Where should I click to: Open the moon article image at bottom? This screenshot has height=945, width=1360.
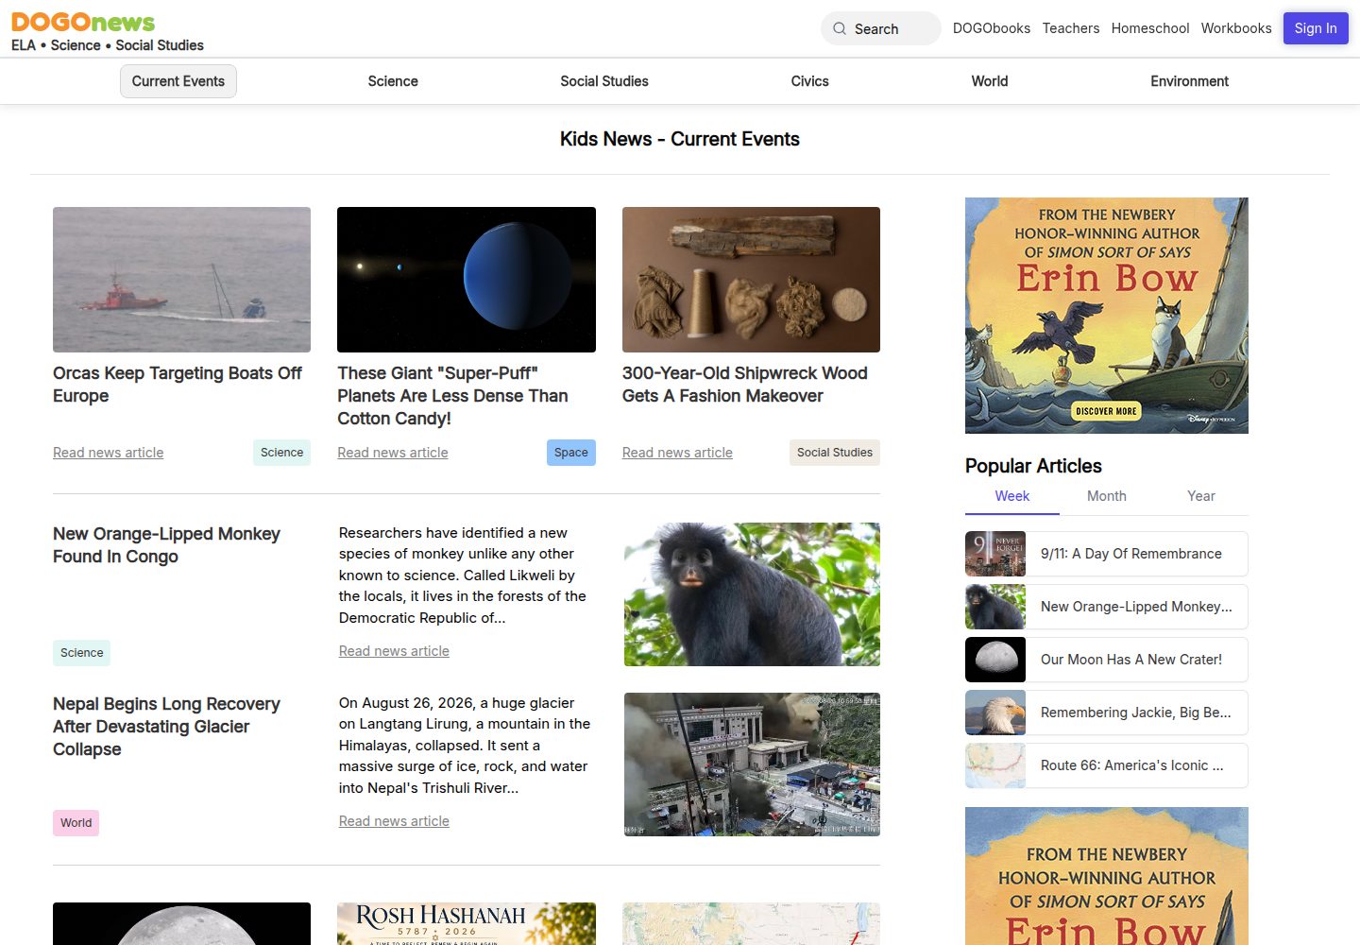181,923
